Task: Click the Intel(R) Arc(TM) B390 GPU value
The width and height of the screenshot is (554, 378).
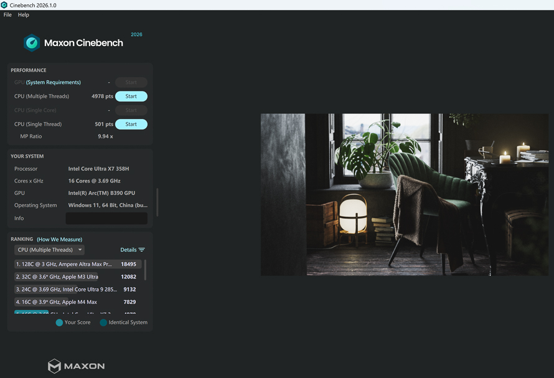Action: [101, 193]
